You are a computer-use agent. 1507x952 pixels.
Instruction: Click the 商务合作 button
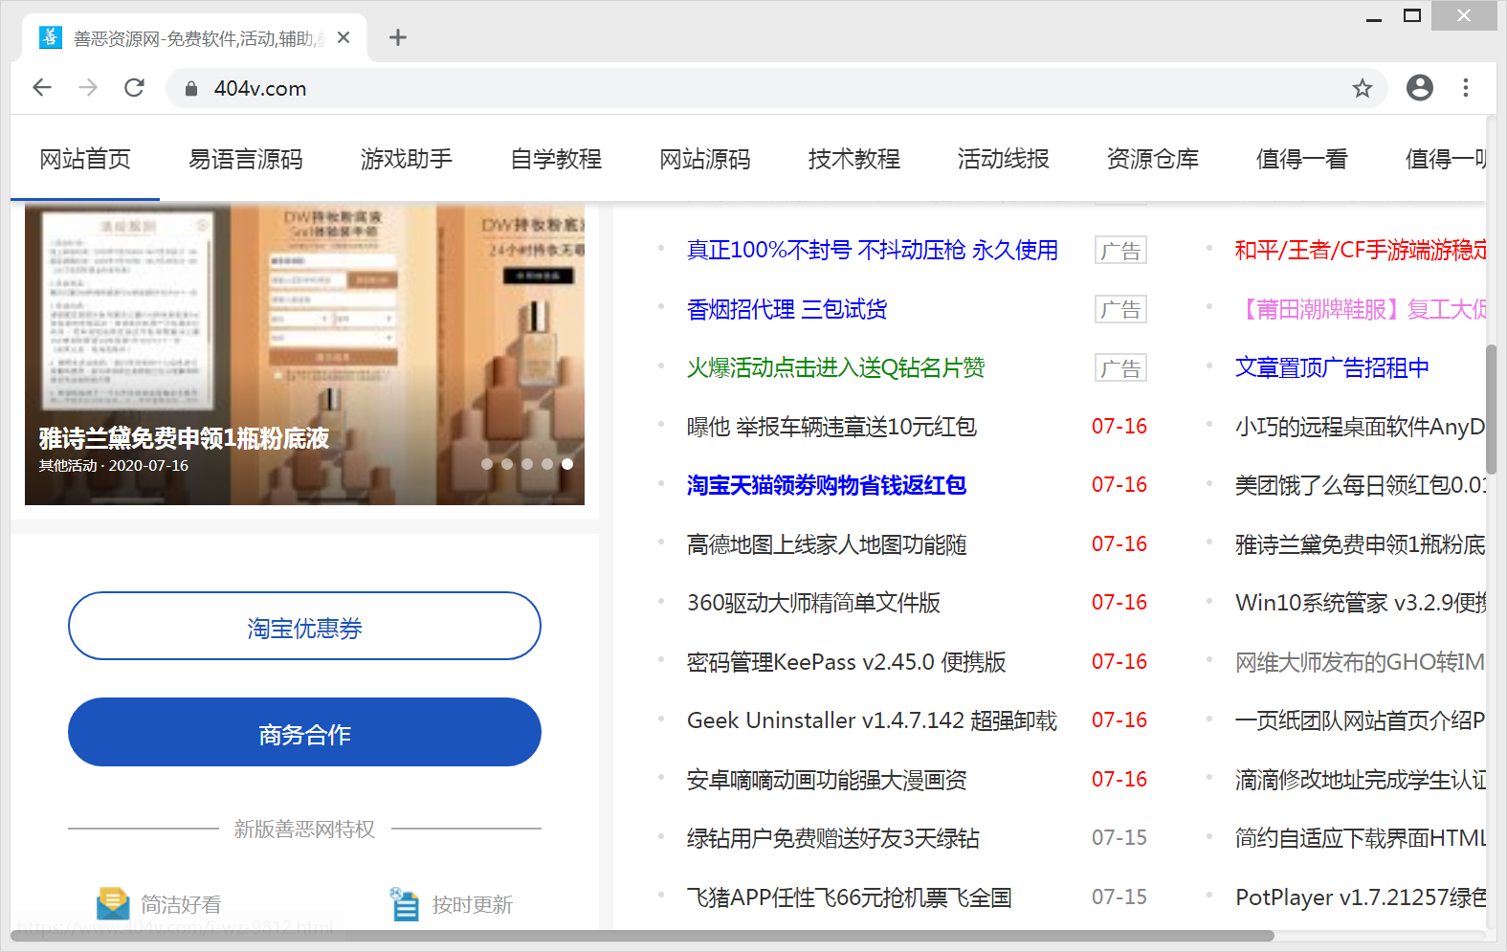(304, 732)
